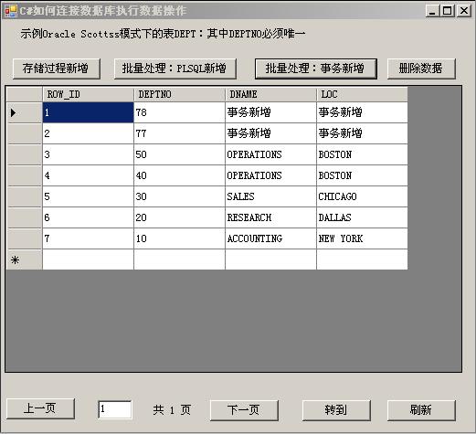Click the 批量处理：事务新增 button
Image resolution: width=476 pixels, height=434 pixels.
(x=316, y=69)
